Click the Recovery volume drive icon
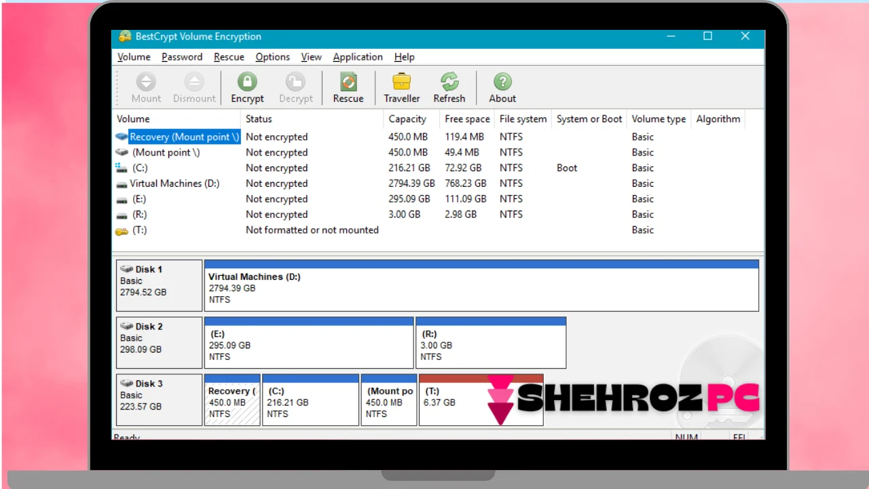Image resolution: width=869 pixels, height=489 pixels. pos(122,137)
